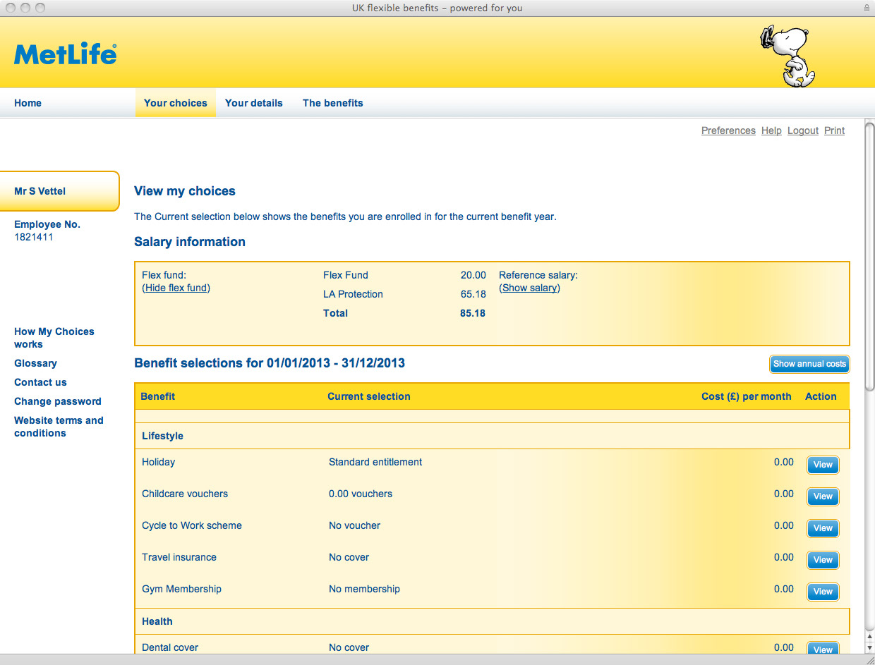The height and width of the screenshot is (665, 875).
Task: Click the LA Protection value 65.18
Action: pos(473,294)
